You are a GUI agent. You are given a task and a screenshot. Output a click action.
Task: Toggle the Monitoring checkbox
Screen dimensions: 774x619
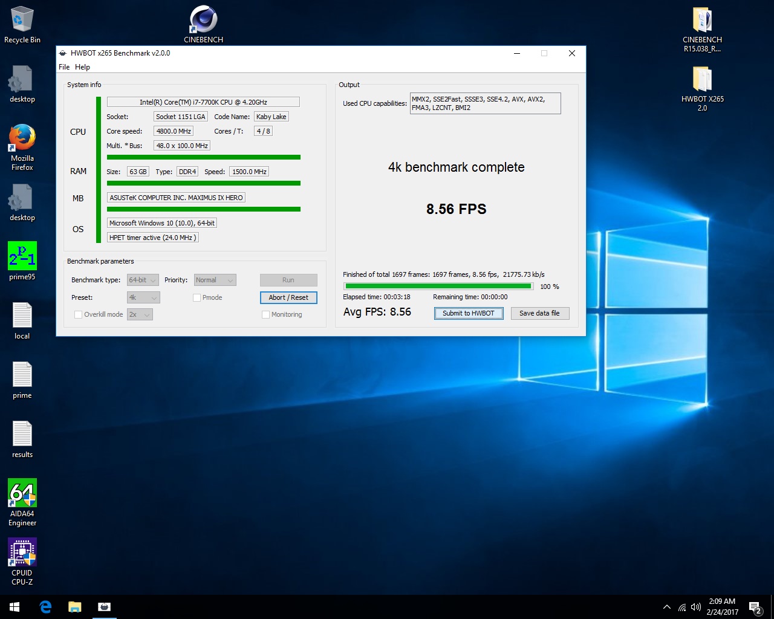265,314
